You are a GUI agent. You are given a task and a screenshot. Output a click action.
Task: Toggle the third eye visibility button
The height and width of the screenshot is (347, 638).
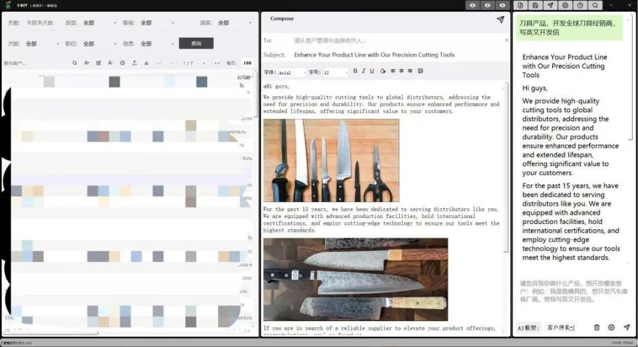(502, 5)
